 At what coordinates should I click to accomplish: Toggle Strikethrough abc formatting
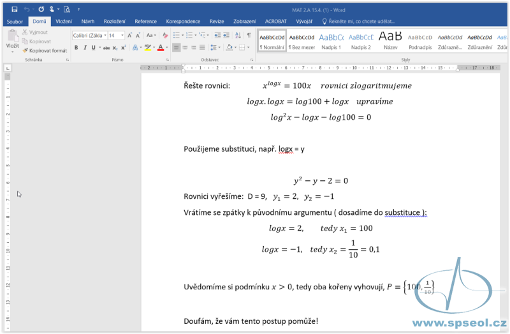coord(106,48)
